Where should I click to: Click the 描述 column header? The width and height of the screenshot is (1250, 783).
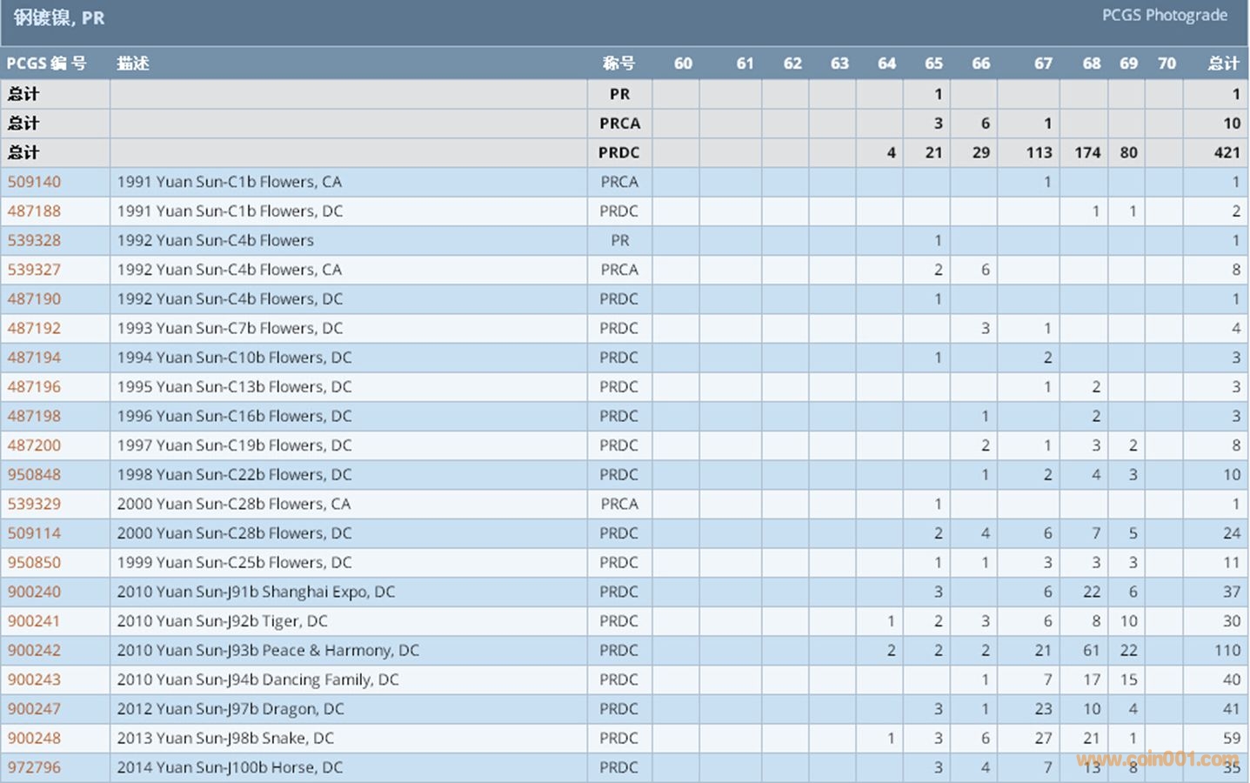tap(133, 64)
